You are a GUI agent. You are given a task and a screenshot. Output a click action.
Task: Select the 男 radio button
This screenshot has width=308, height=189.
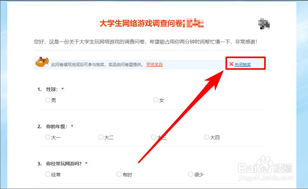(x=48, y=100)
